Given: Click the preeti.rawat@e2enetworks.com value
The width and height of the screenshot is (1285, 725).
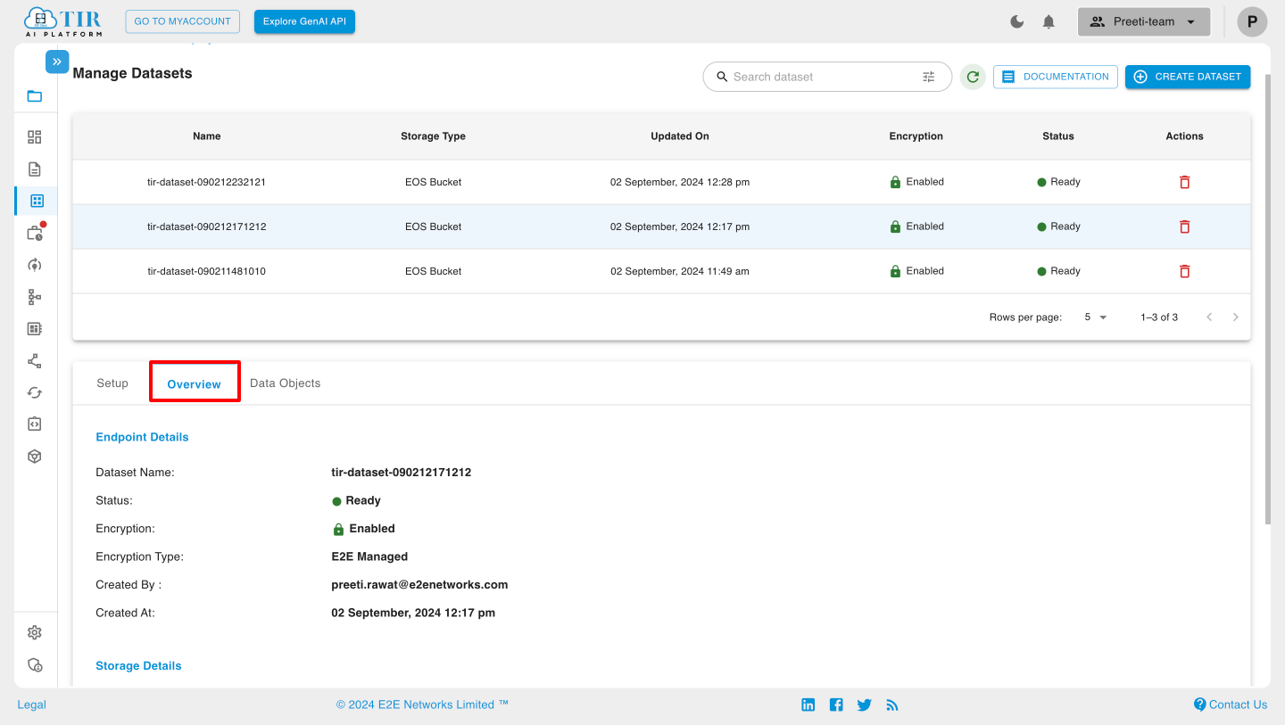Looking at the screenshot, I should [x=419, y=585].
